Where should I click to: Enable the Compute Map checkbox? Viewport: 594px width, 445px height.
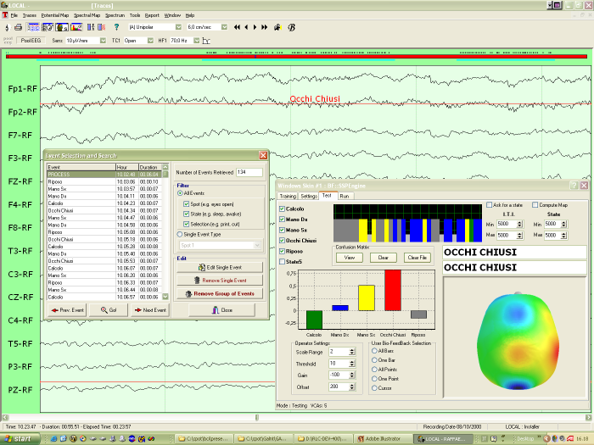click(535, 204)
